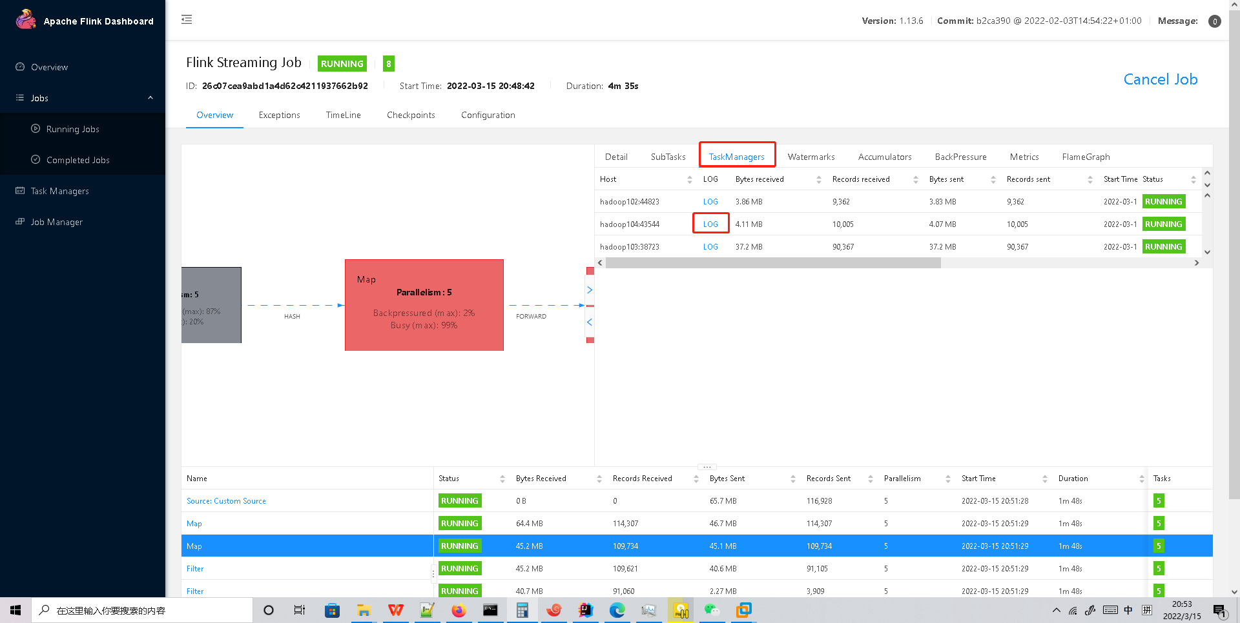Collapse the Jobs submenu in the sidebar
The image size is (1240, 623).
(150, 98)
